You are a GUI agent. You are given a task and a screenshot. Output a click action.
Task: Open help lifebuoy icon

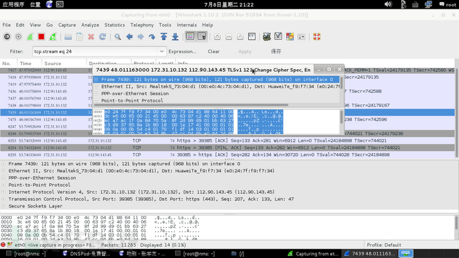pos(317,37)
